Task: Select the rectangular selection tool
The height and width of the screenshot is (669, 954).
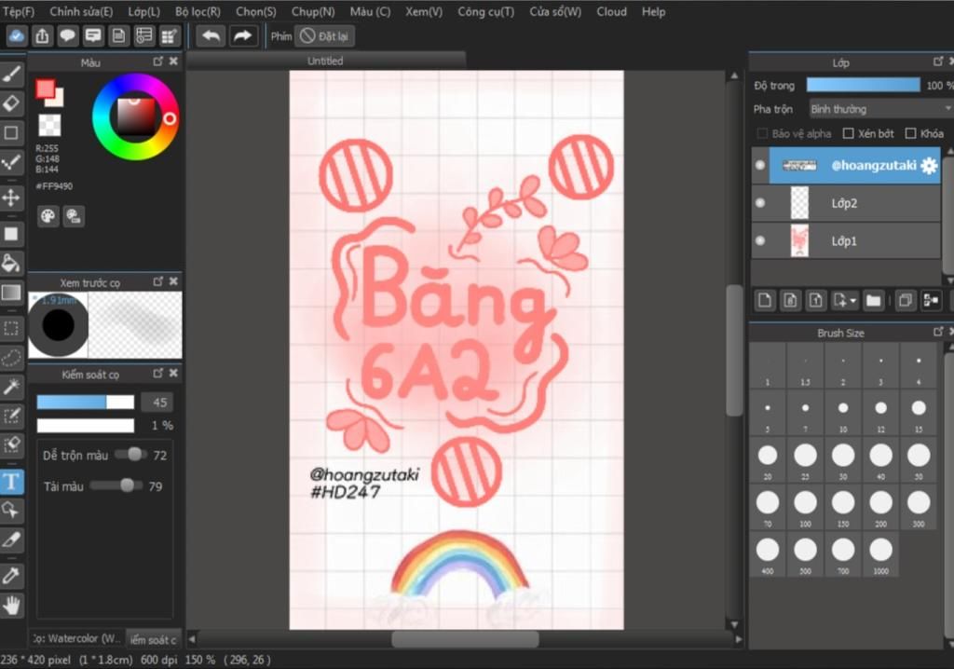Action: click(x=11, y=329)
